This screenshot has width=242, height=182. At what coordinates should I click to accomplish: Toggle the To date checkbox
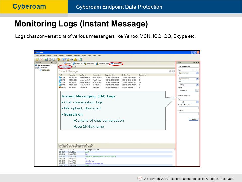coord(180,79)
